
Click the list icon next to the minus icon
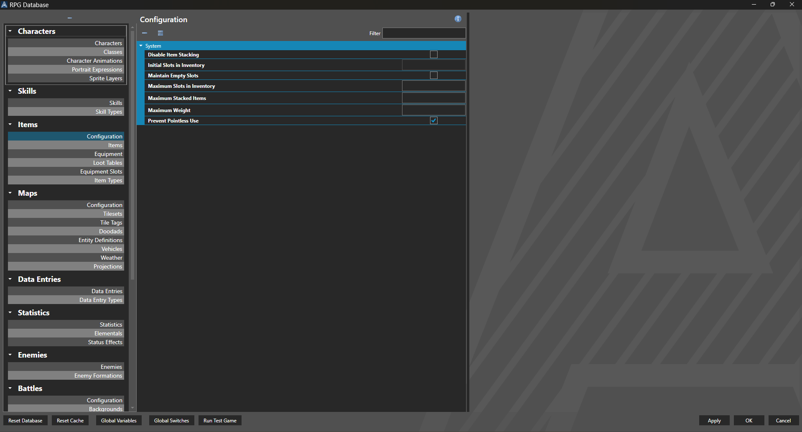coord(160,33)
